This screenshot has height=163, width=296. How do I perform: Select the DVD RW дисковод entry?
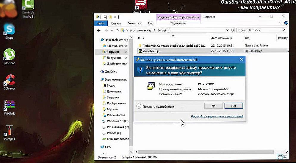(115, 139)
